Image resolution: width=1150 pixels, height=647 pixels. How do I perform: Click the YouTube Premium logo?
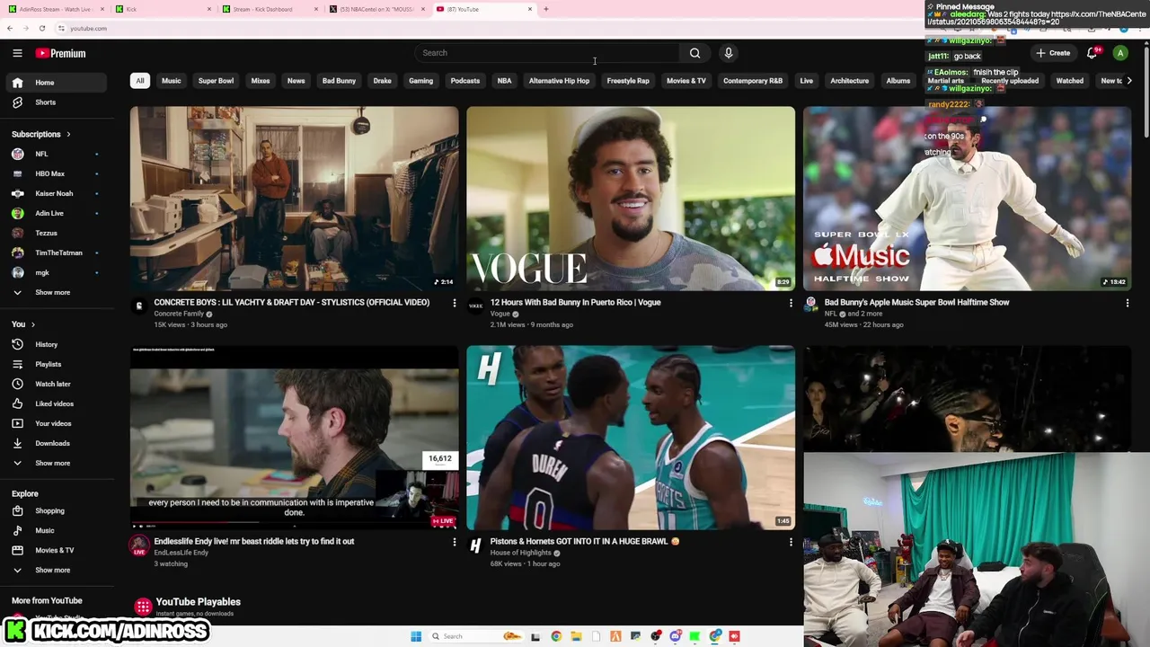tap(61, 53)
